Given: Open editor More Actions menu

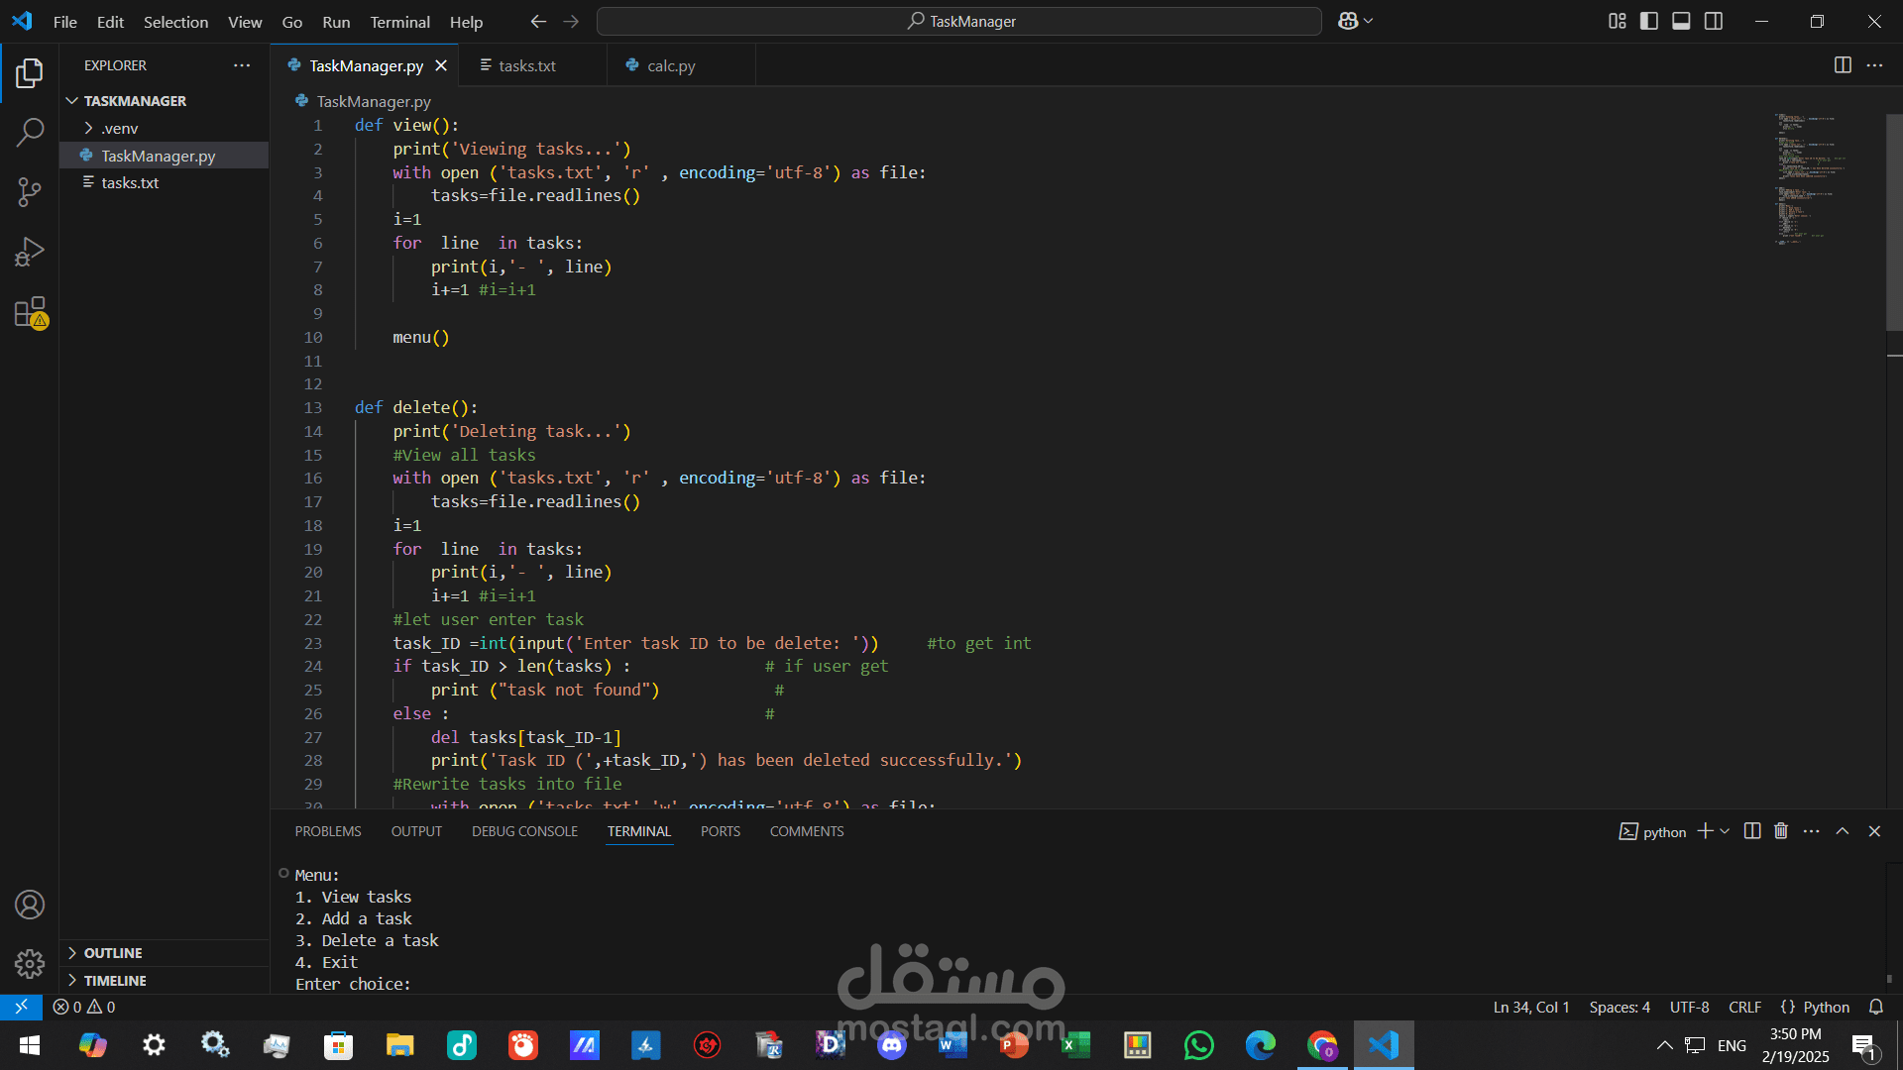Looking at the screenshot, I should pyautogui.click(x=1874, y=65).
